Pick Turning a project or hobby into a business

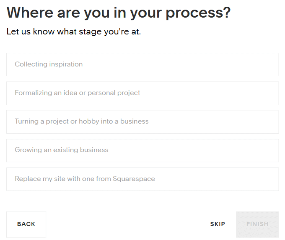point(142,121)
